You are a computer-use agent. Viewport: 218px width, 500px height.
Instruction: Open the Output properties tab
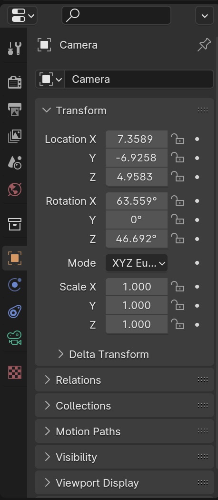point(14,109)
